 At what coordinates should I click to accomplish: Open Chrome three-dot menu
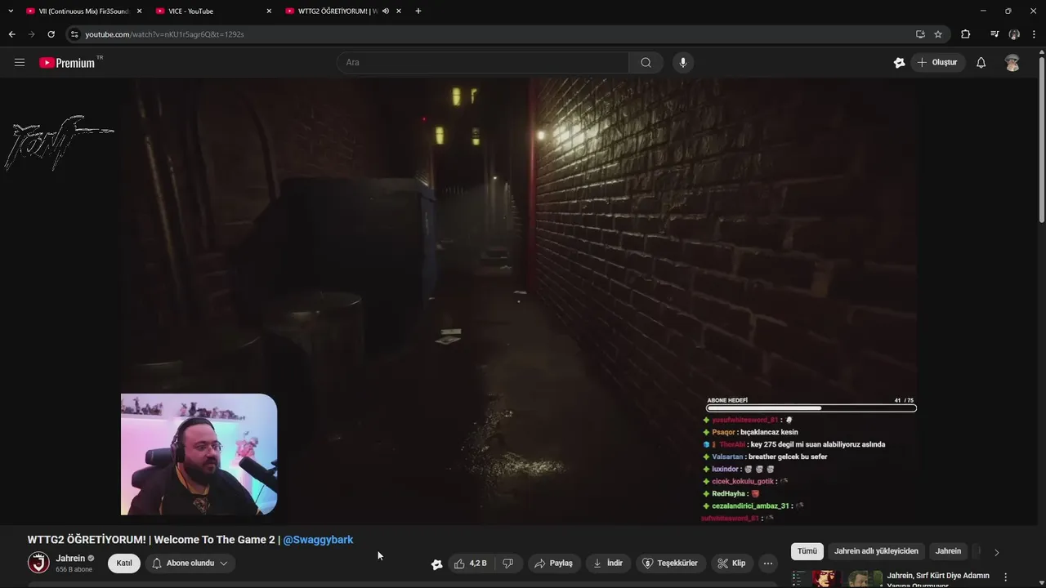pos(1034,34)
